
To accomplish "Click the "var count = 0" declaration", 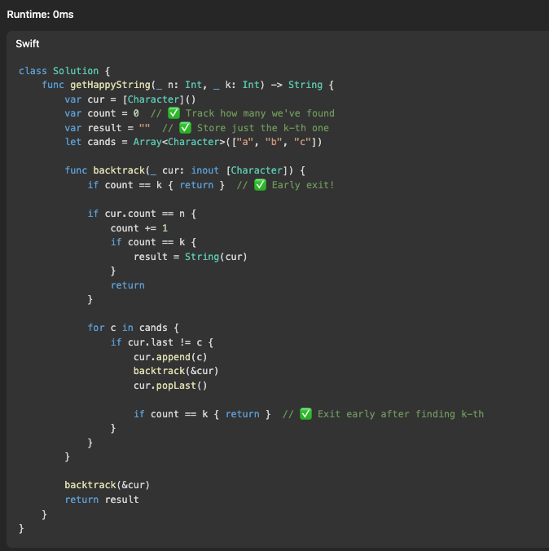I will coord(102,113).
